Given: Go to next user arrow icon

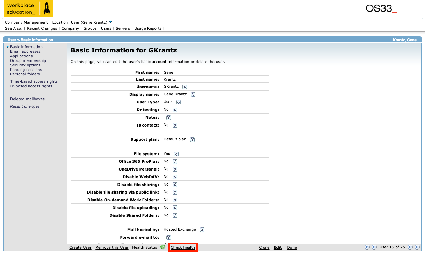Looking at the screenshot, I should [x=410, y=247].
